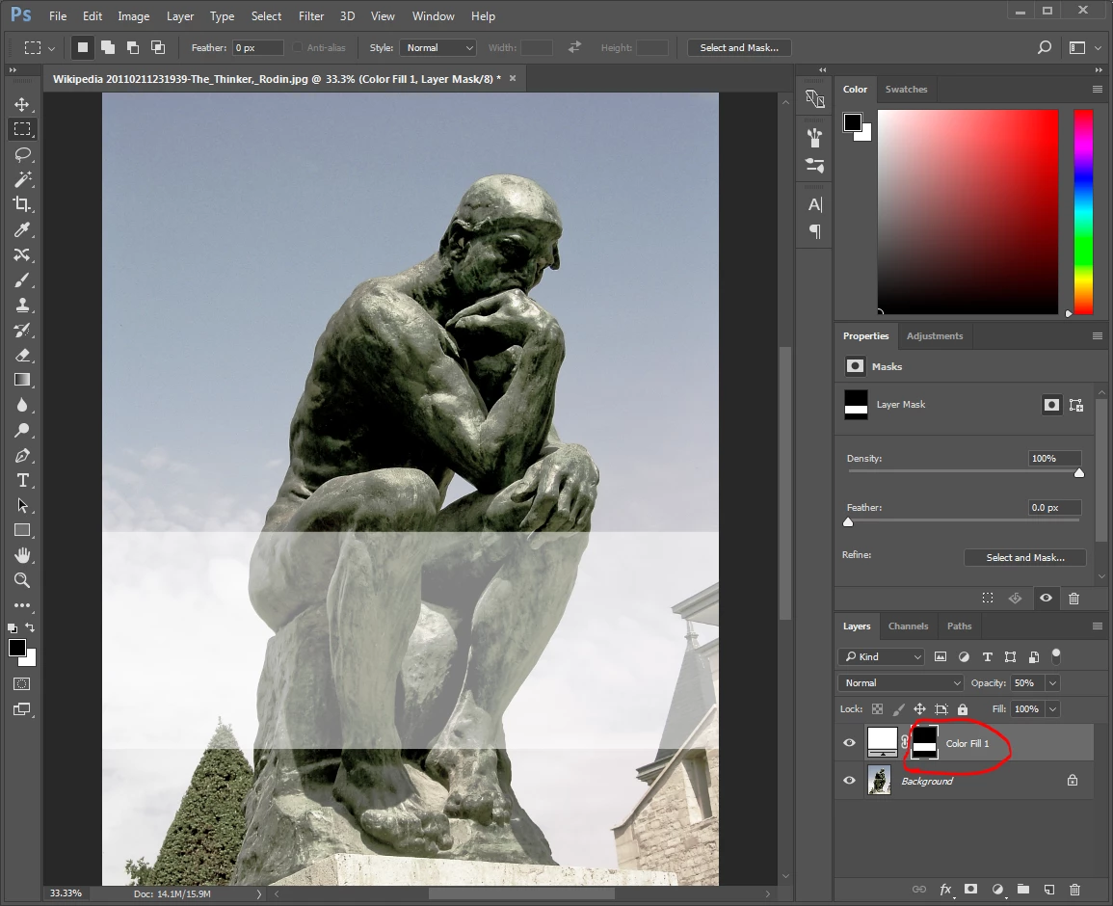The image size is (1113, 906).
Task: Open the Layers panel flyout menu
Action: [x=1098, y=626]
